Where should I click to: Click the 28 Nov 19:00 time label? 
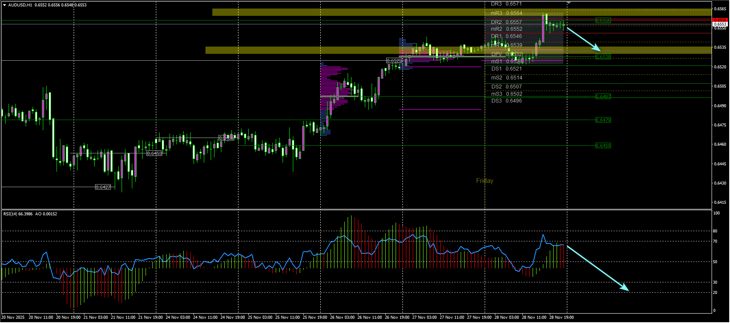pyautogui.click(x=561, y=317)
